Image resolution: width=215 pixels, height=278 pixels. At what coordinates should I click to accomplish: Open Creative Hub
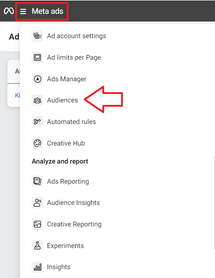[x=66, y=143]
